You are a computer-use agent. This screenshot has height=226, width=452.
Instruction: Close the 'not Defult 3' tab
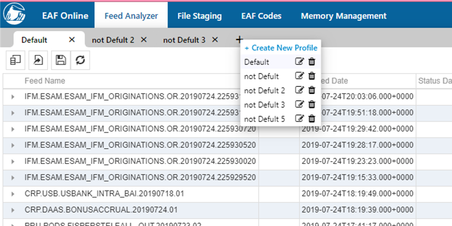(x=215, y=39)
